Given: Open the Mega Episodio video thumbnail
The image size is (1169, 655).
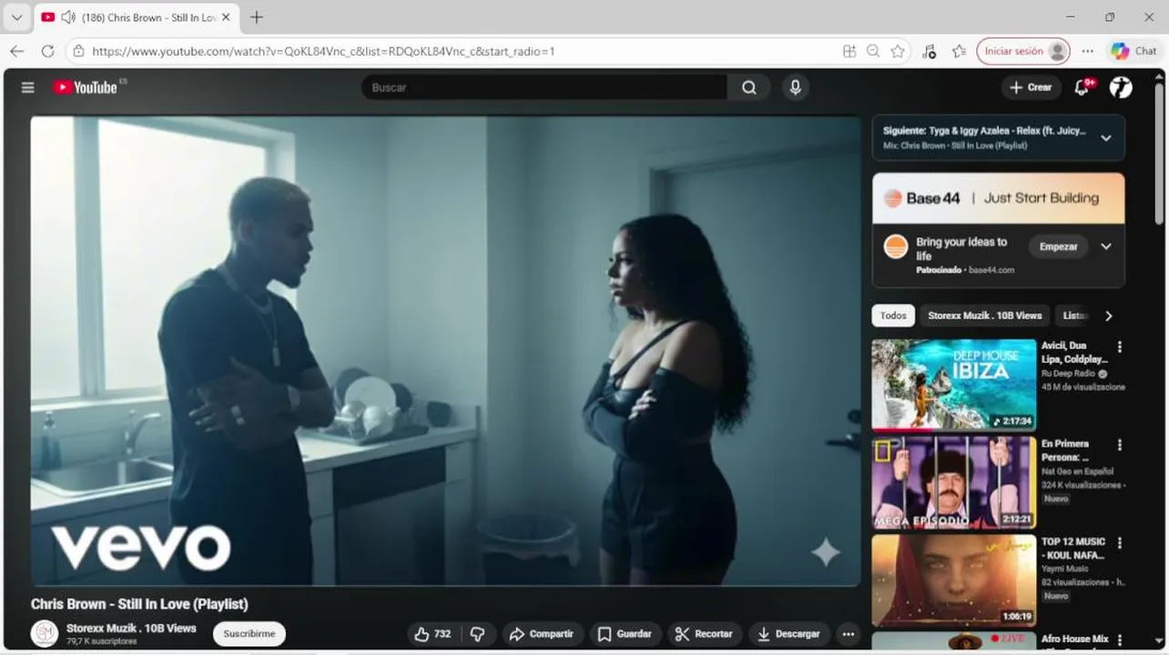Looking at the screenshot, I should 954,482.
